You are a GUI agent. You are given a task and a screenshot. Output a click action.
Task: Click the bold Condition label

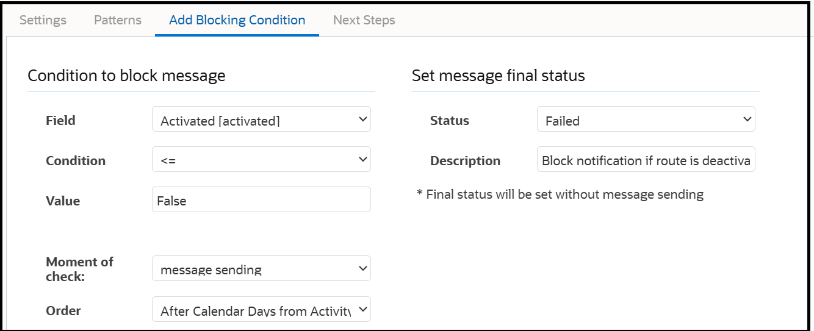click(x=76, y=161)
